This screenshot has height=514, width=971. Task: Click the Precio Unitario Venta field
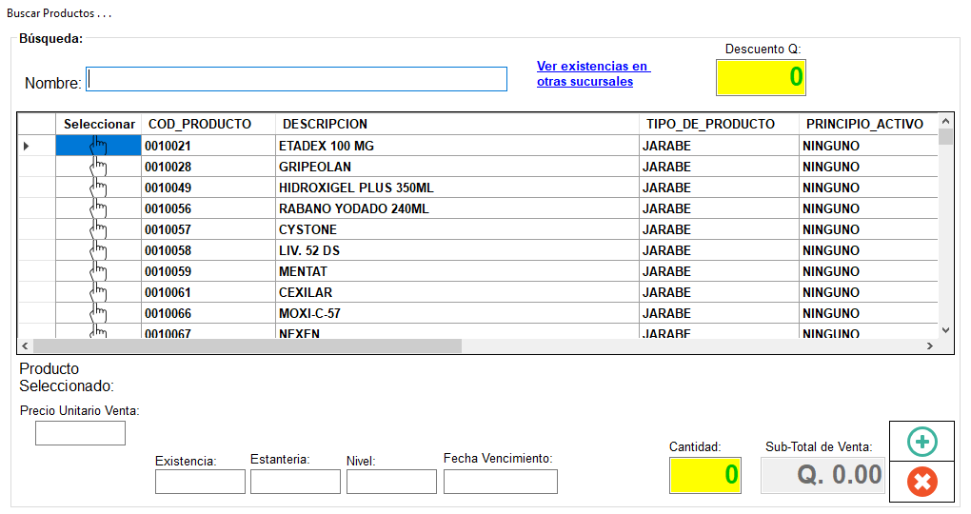click(x=80, y=433)
